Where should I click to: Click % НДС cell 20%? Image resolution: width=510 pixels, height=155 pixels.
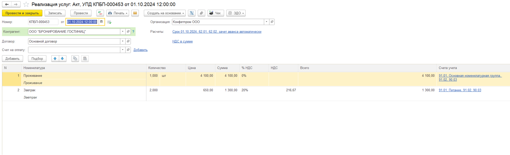coord(254,90)
